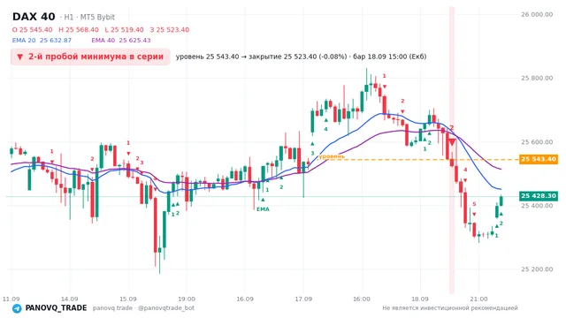Click the 14.09 date axis label
This screenshot has height=318, width=566.
[69, 299]
